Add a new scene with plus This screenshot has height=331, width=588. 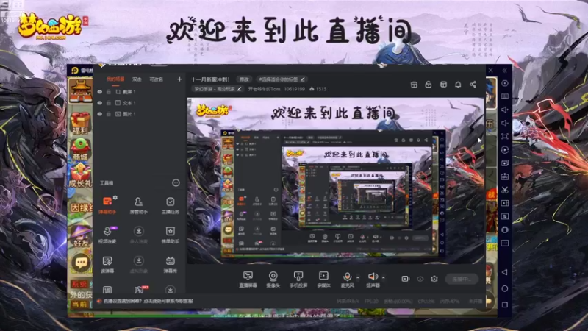179,79
